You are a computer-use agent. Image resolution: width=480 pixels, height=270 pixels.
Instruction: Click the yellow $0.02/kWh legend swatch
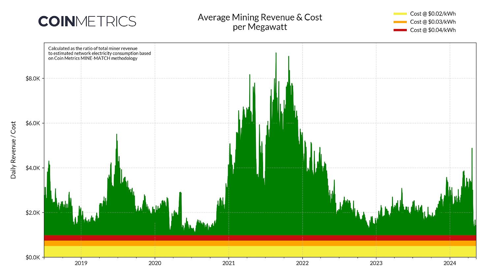(400, 14)
